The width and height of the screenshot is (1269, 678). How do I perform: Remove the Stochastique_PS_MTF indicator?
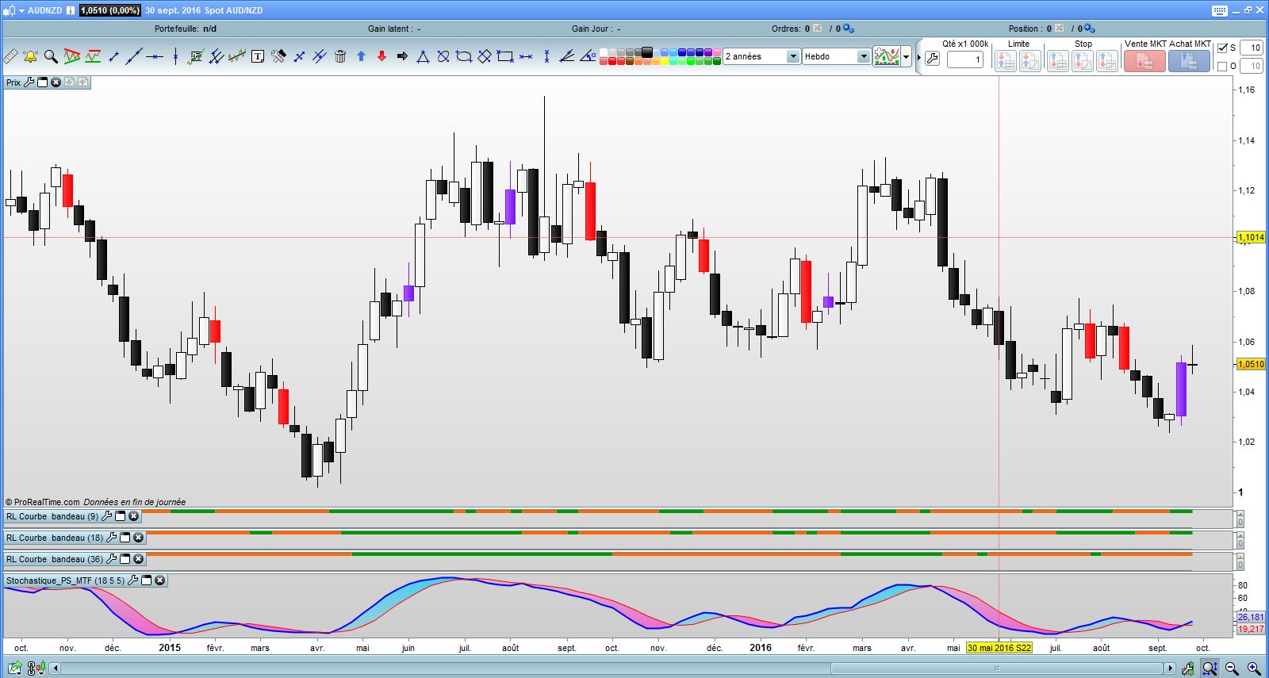pyautogui.click(x=159, y=580)
